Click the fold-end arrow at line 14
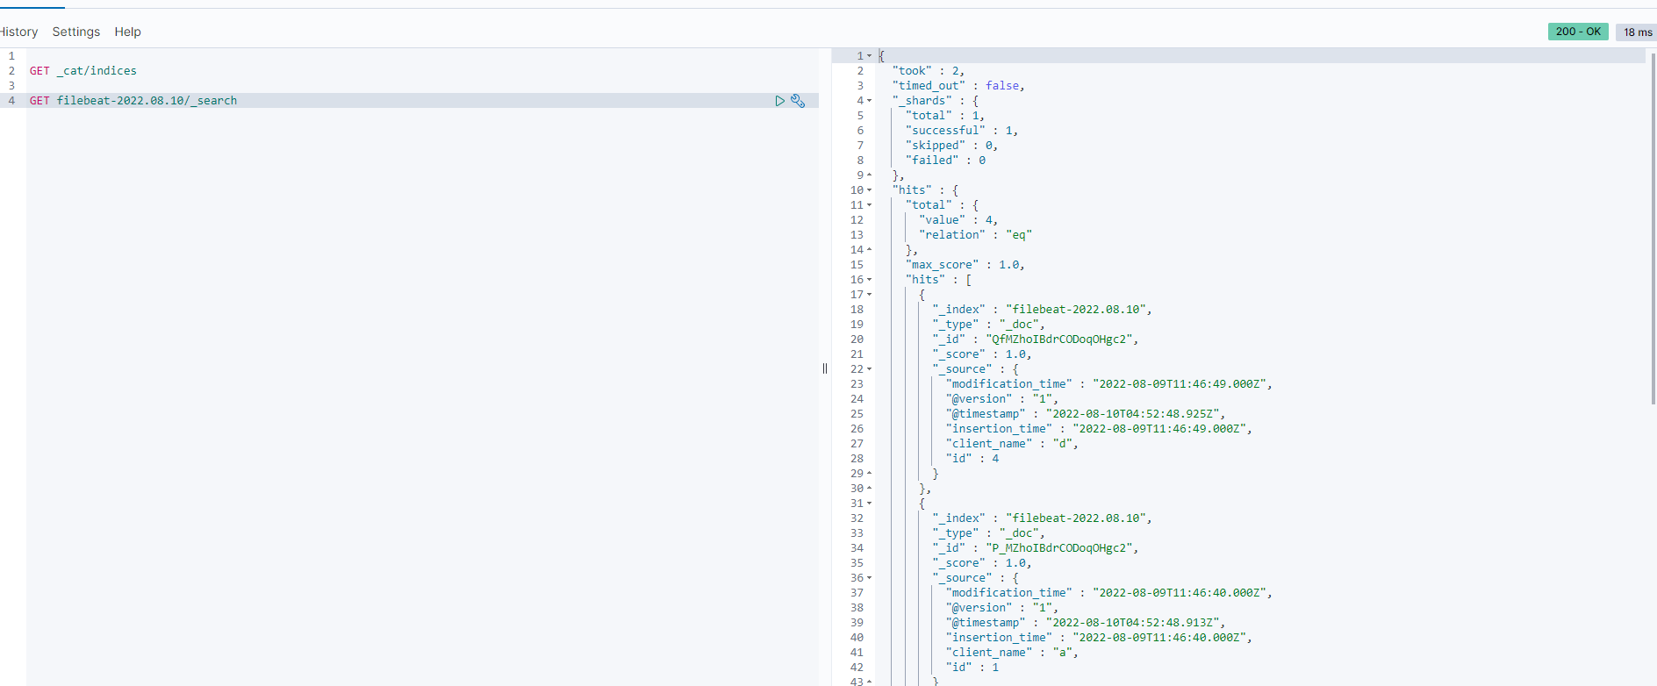1657x686 pixels. coord(870,250)
